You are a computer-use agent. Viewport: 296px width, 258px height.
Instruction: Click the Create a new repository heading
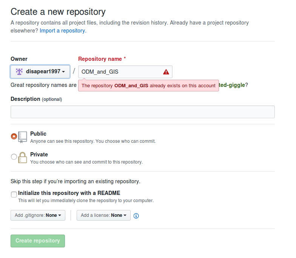coord(58,12)
